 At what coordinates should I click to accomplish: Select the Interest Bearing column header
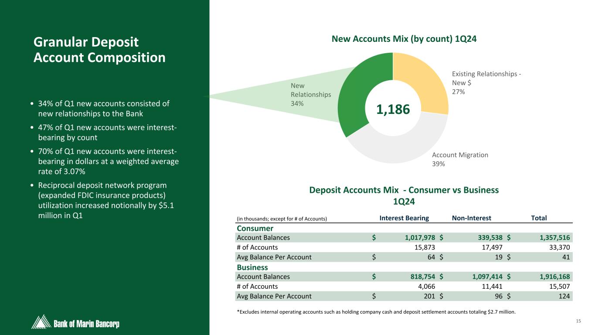404,218
